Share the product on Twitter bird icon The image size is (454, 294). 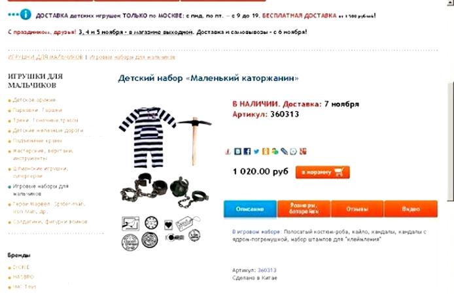pos(256,151)
